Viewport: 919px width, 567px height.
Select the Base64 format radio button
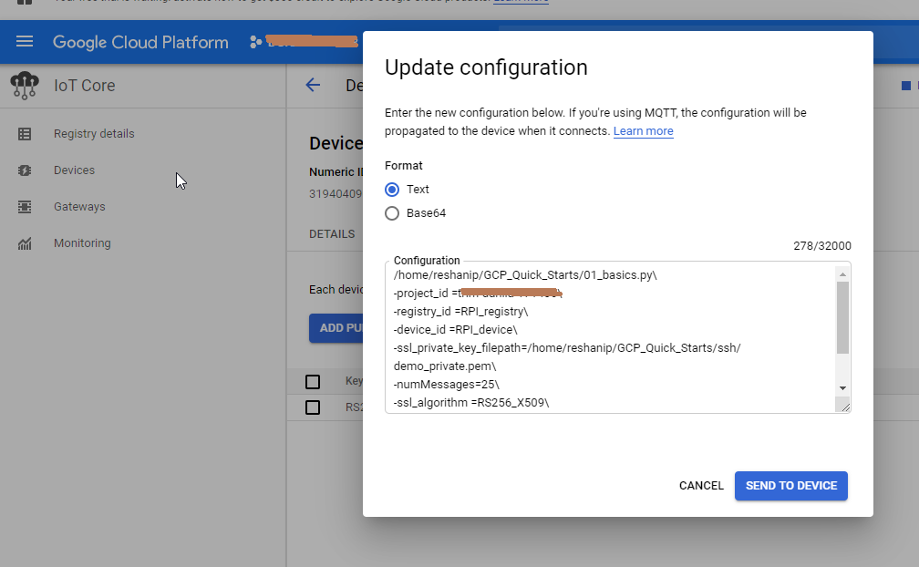(x=392, y=212)
